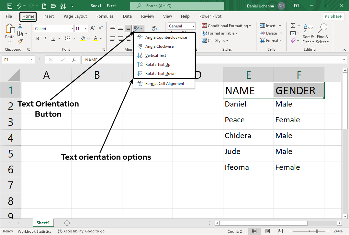Screen dimensions: 349x235
Task: Open the Calibri font name dropdown
Action: pyautogui.click(x=72, y=29)
